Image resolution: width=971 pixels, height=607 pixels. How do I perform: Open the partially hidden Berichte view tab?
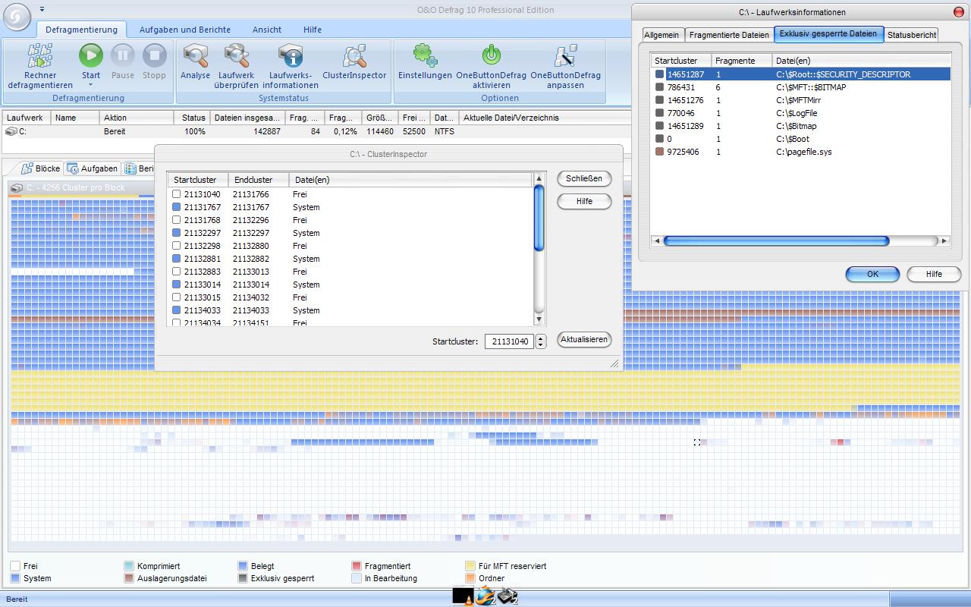pos(139,168)
